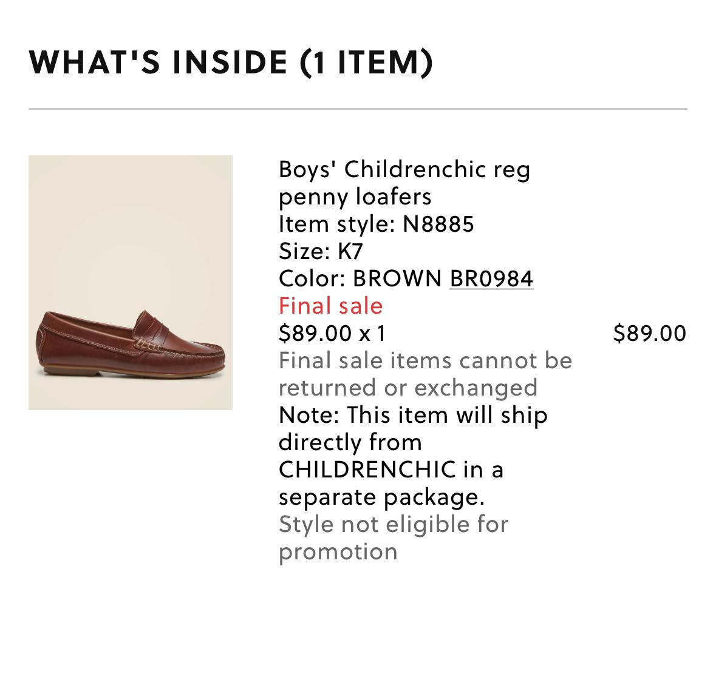716x674 pixels.
Task: Click the Item style N8885 text
Action: pos(376,224)
